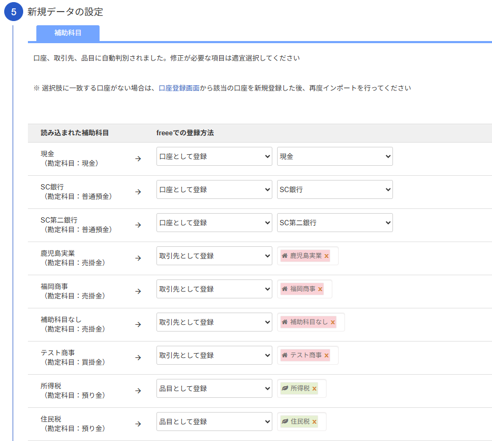Open registration method dropdown for 現金
This screenshot has height=441, width=492.
click(x=214, y=156)
